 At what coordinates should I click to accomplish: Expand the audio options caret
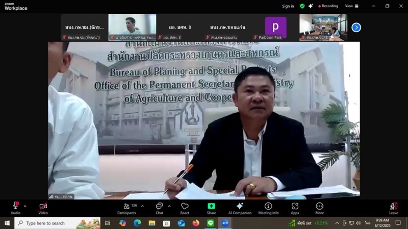[x=25, y=206]
